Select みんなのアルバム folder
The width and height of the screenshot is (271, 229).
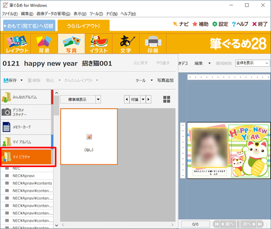[26, 97]
